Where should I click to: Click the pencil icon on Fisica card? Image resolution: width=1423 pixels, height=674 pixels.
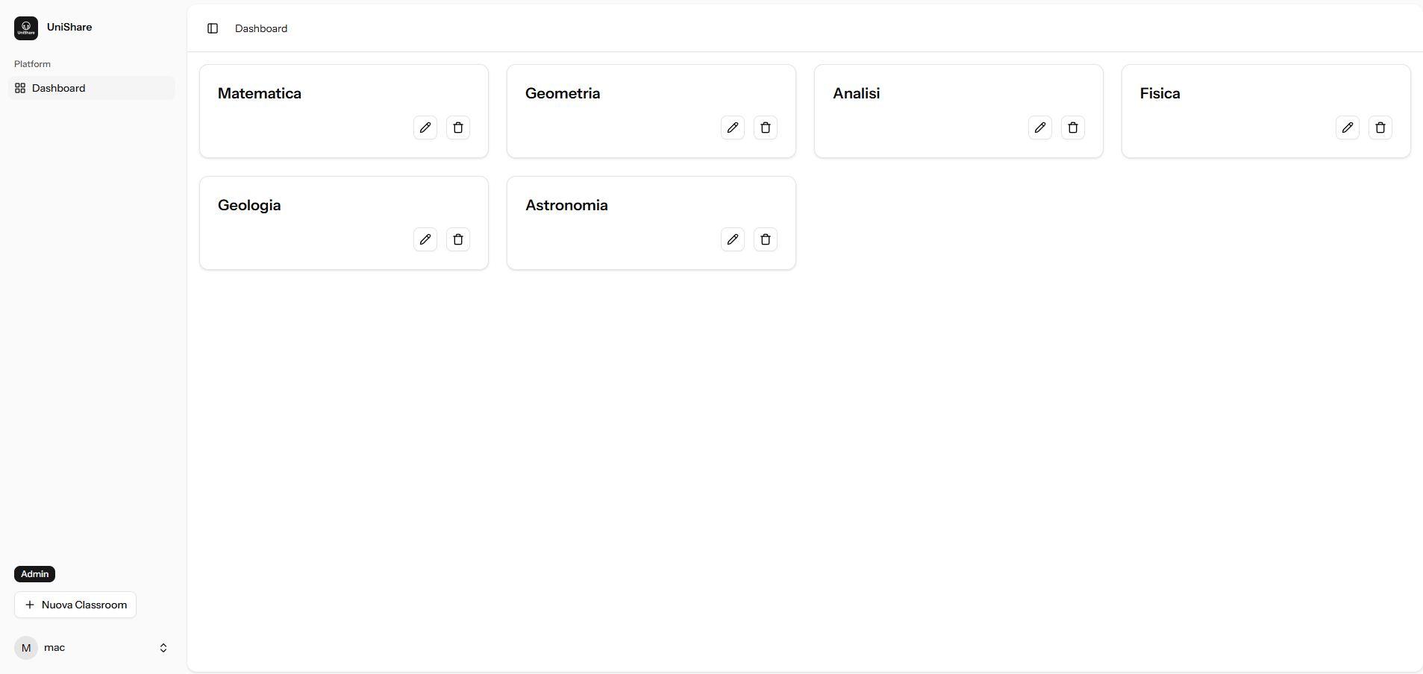[x=1348, y=127]
